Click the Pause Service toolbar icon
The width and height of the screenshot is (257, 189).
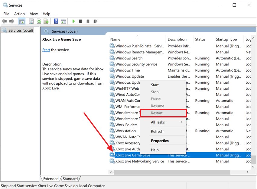click(x=88, y=21)
